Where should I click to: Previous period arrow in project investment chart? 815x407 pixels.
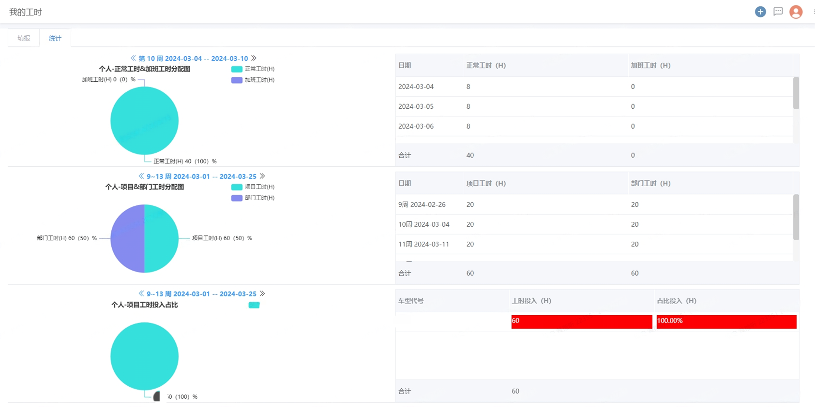[141, 293]
